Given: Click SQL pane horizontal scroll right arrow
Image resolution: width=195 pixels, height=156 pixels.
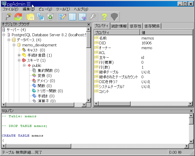Looking at the screenshot, I should pos(187,146).
